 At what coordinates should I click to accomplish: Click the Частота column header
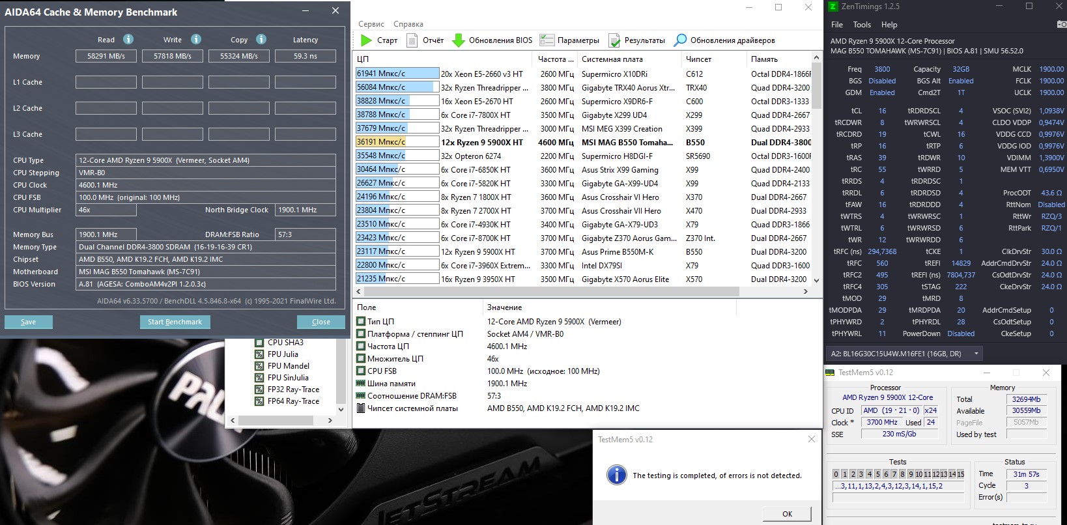(x=556, y=59)
